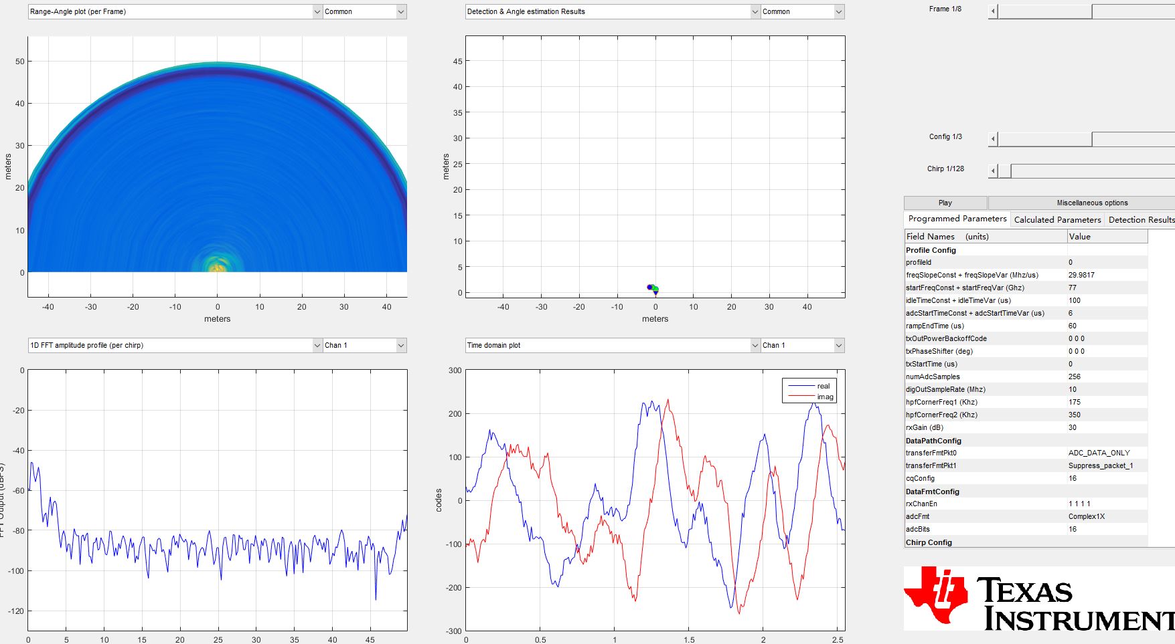Viewport: 1175px width, 644px height.
Task: Click the Config slider's left arrow
Action: pyautogui.click(x=993, y=139)
